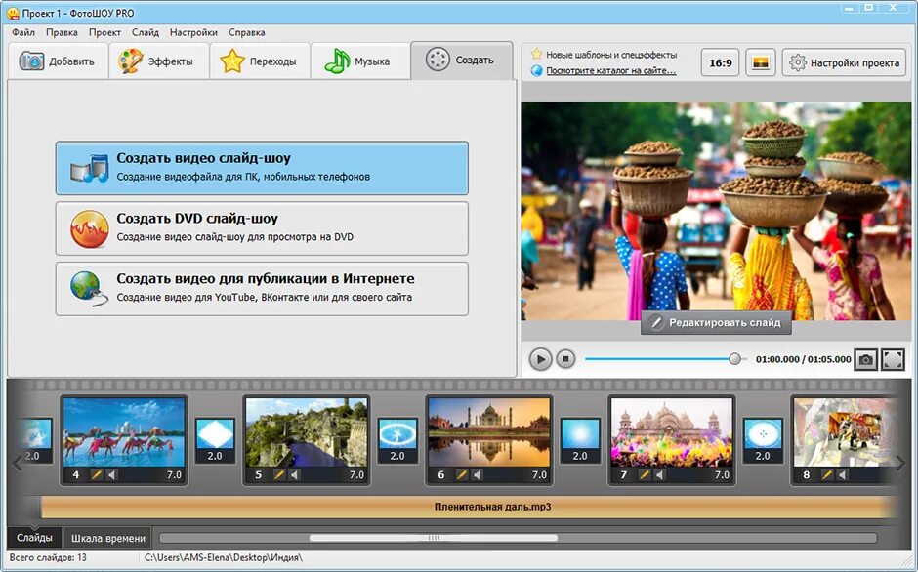Screen dimensions: 918x572
Task: Click the horizontal timeline scrollbar thumb
Action: (434, 538)
